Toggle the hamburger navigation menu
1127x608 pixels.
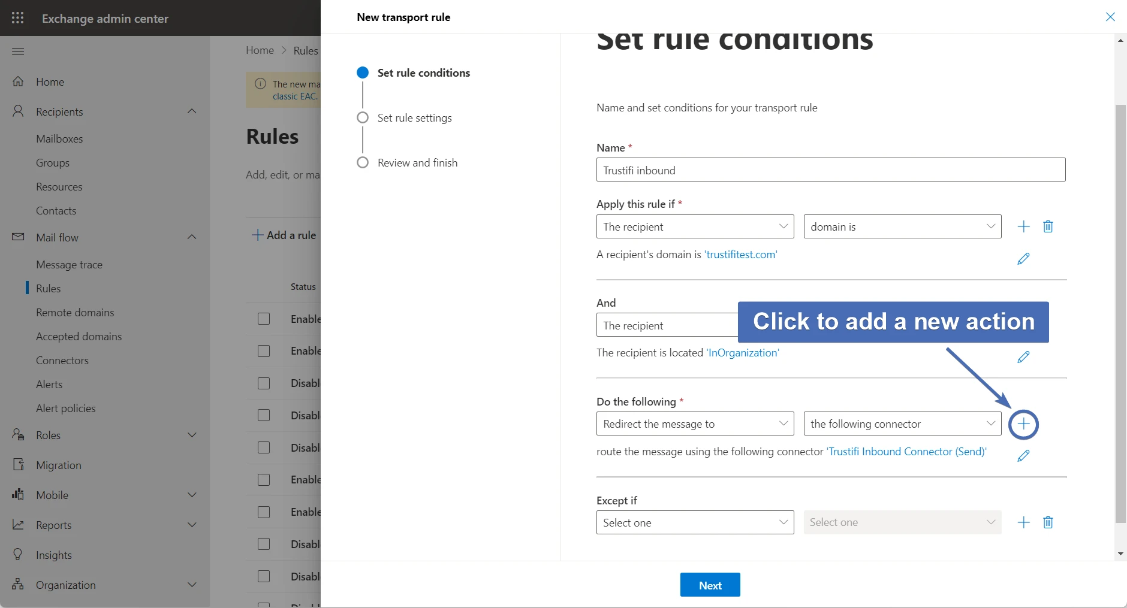pyautogui.click(x=18, y=51)
